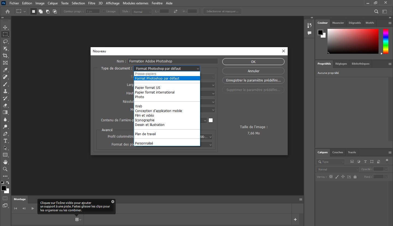The height and width of the screenshot is (226, 393).
Task: Close the timeline tooltip
Action: (x=113, y=202)
